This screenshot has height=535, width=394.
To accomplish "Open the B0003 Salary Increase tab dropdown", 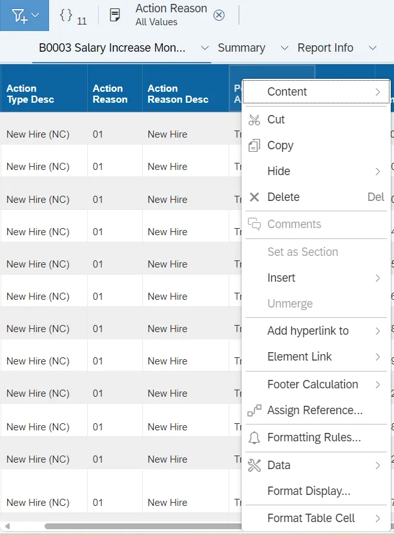I will point(205,48).
